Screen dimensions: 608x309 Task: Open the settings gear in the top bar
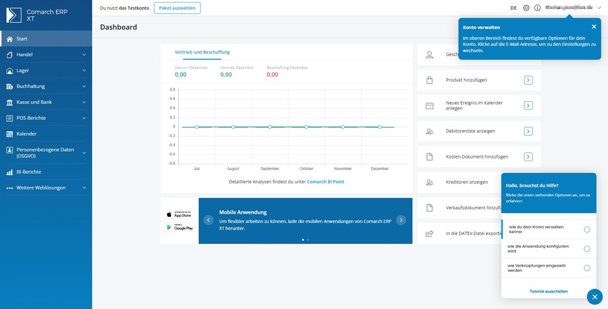525,8
